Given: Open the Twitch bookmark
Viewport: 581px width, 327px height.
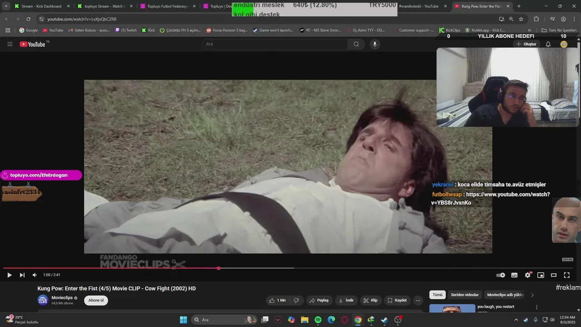Looking at the screenshot, I should tap(126, 30).
